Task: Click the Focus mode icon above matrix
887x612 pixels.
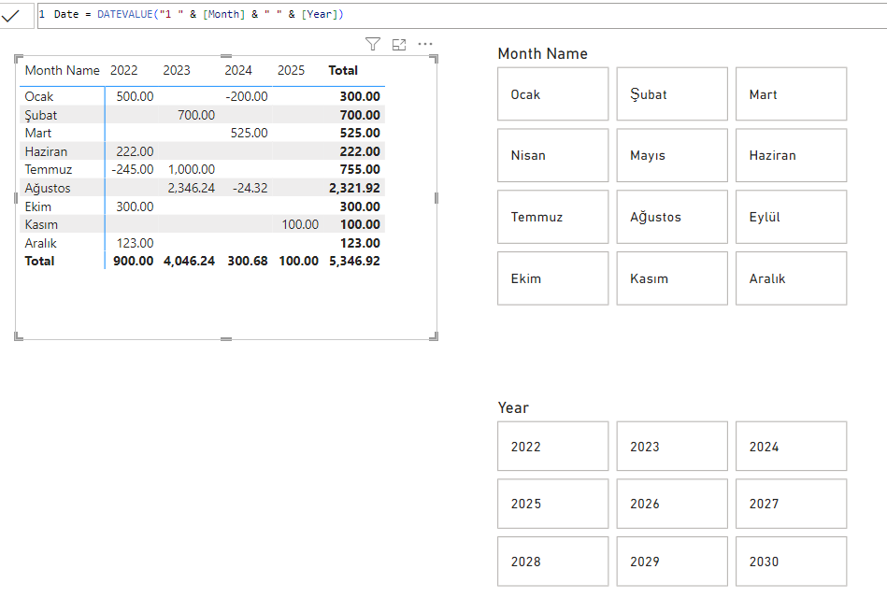Action: coord(399,45)
